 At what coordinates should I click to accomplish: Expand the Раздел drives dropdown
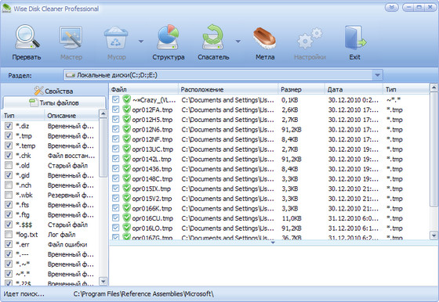(377, 75)
